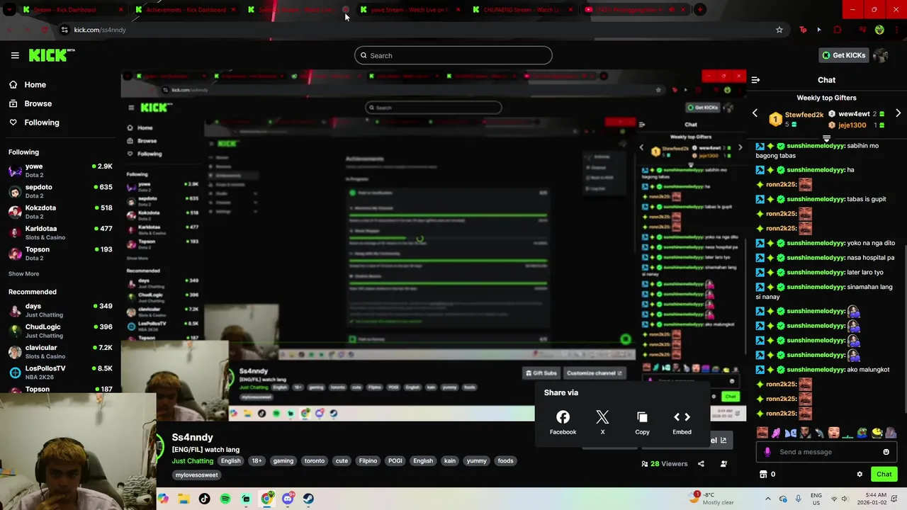Click the green Chat send button
907x510 pixels.
click(884, 475)
